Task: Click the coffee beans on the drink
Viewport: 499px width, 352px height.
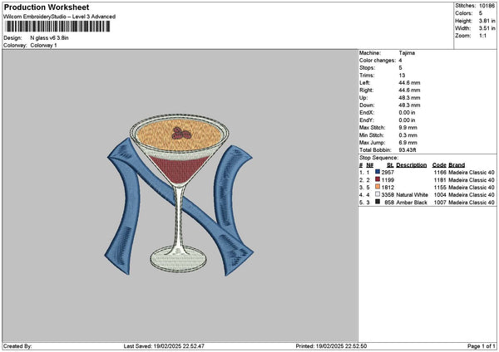Action: click(181, 133)
